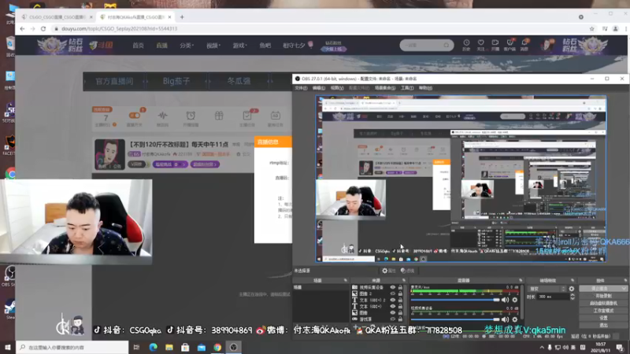Click the 开始录制 button in OBS
Screen dimensions: 630x354
(x=603, y=296)
